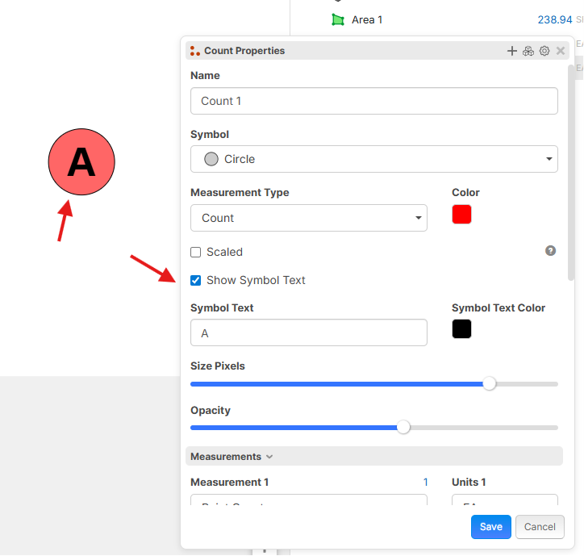Click the red dots Count Properties icon
This screenshot has width=584, height=556.
point(194,51)
